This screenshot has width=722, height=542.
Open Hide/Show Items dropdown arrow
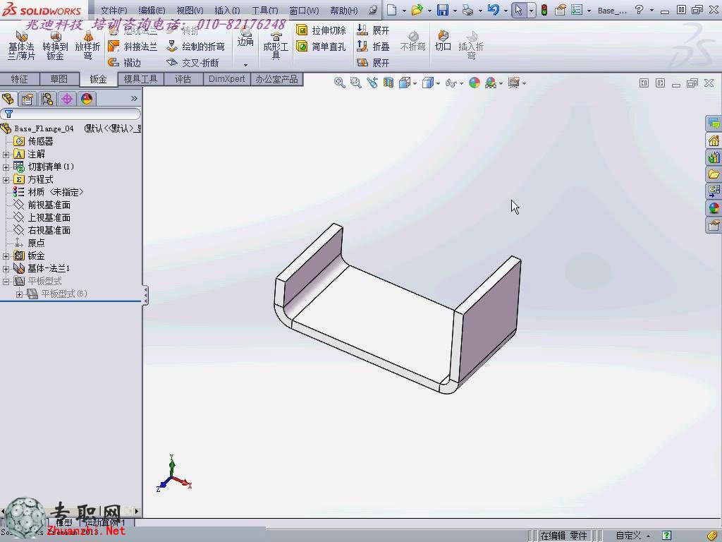[461, 83]
